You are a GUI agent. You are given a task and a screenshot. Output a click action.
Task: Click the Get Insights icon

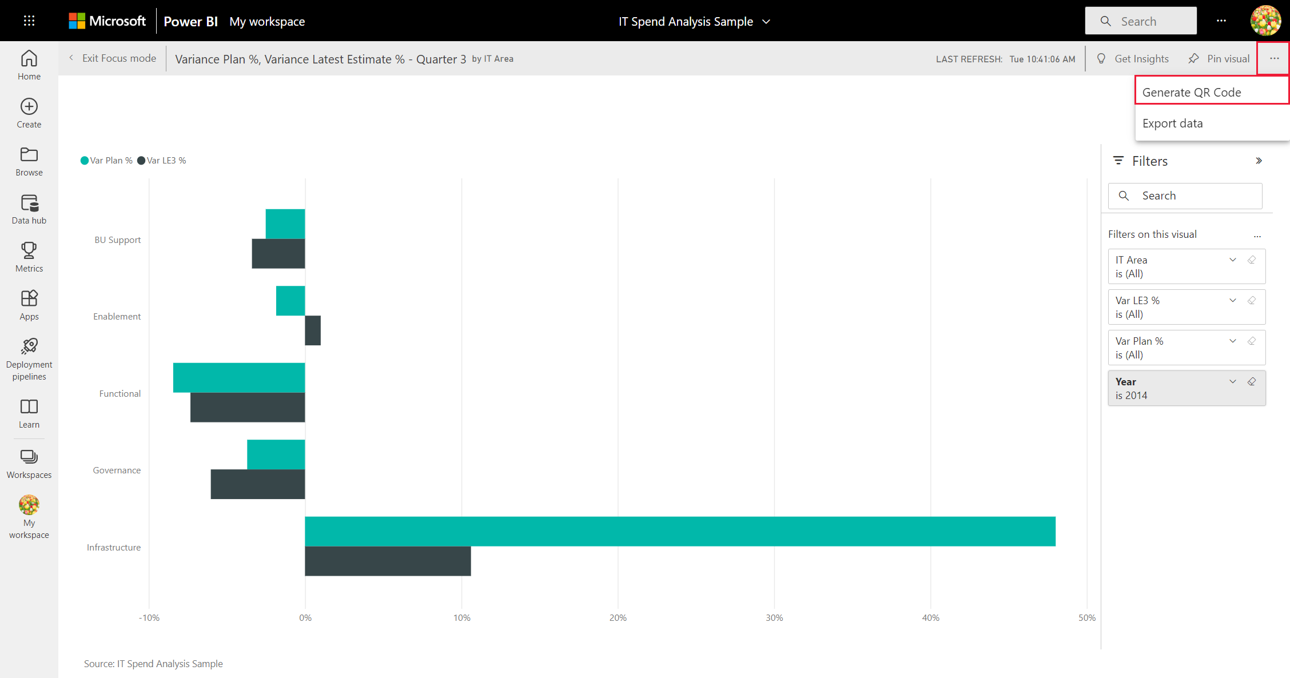coord(1101,58)
